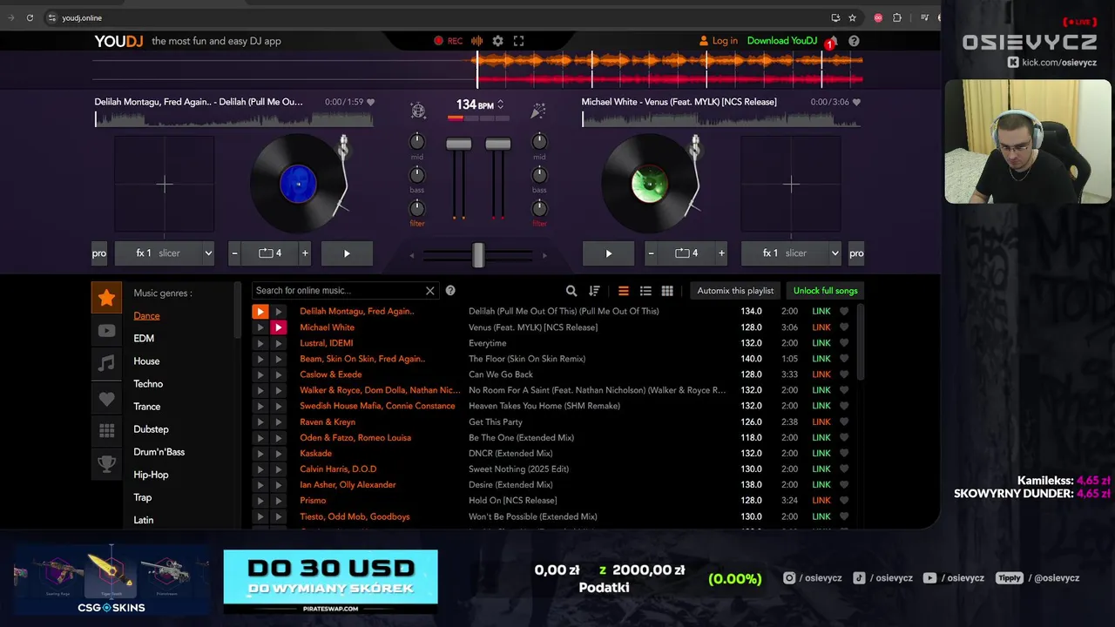Open the help question mark in header
The width and height of the screenshot is (1115, 627).
854,41
